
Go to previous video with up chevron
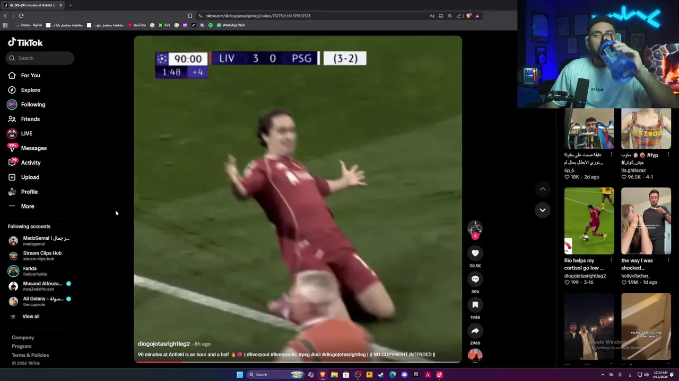542,189
